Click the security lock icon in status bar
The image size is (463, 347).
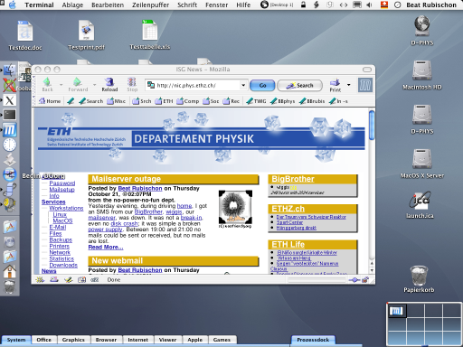point(365,280)
